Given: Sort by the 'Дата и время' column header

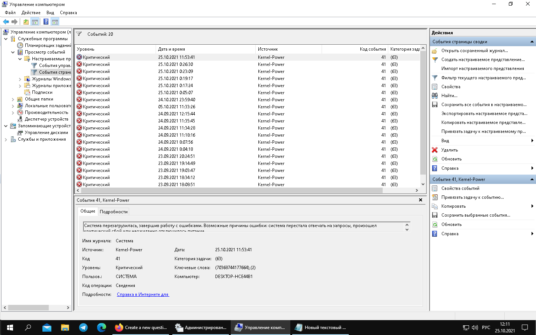Looking at the screenshot, I should click(206, 49).
